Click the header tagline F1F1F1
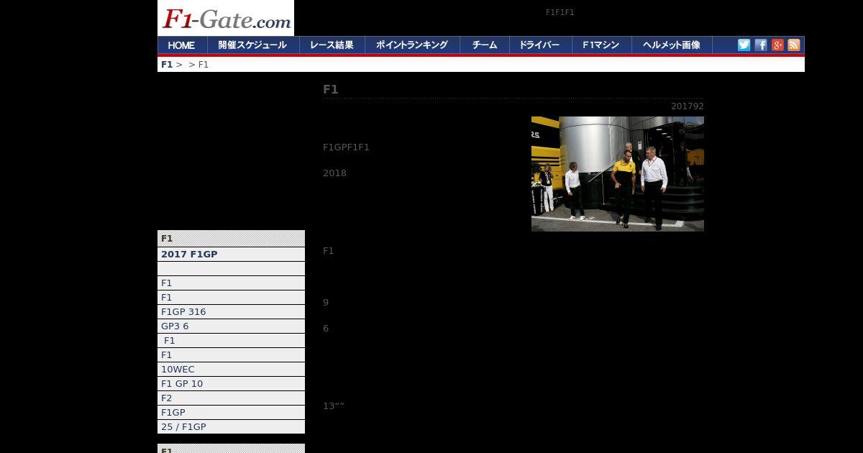 click(x=560, y=12)
